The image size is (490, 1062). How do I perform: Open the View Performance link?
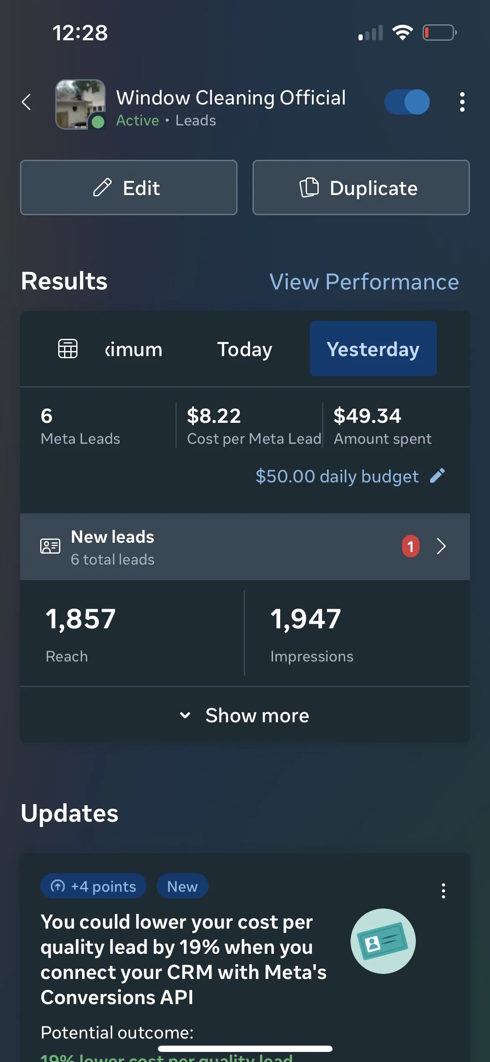(364, 281)
